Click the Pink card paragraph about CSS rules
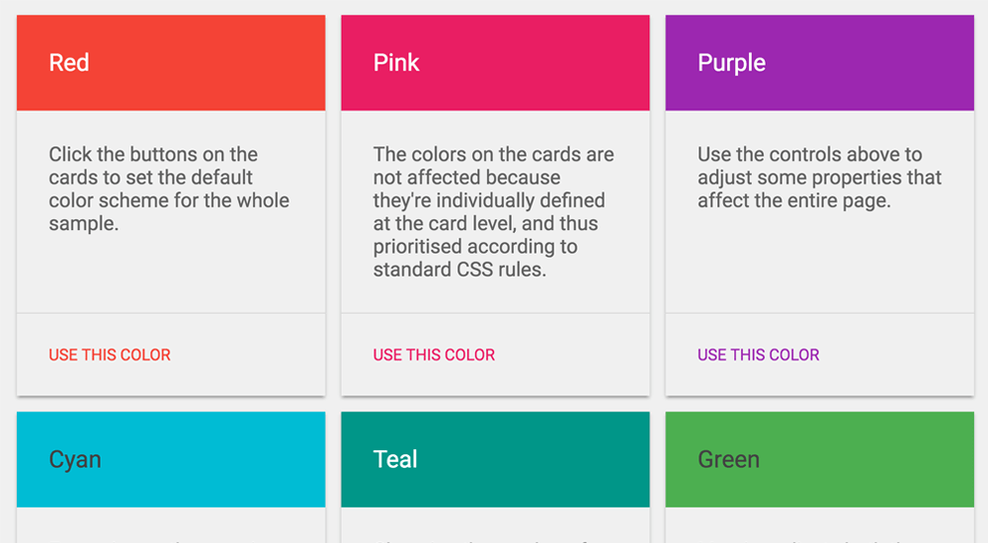 (x=493, y=211)
